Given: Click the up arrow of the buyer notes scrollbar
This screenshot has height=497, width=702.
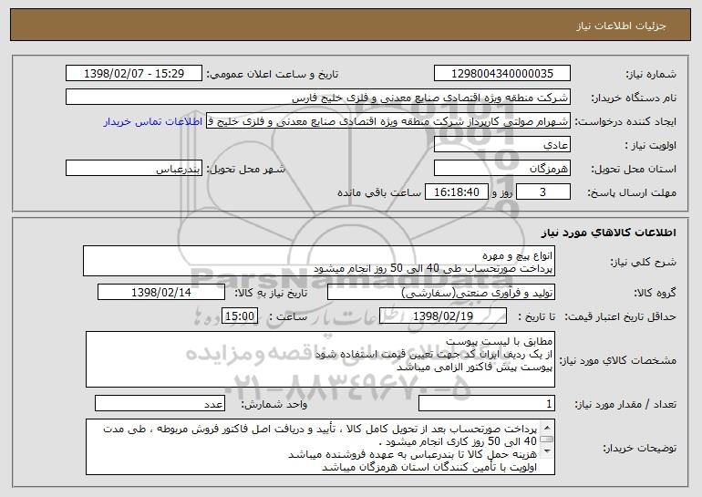Looking at the screenshot, I should pyautogui.click(x=547, y=427).
